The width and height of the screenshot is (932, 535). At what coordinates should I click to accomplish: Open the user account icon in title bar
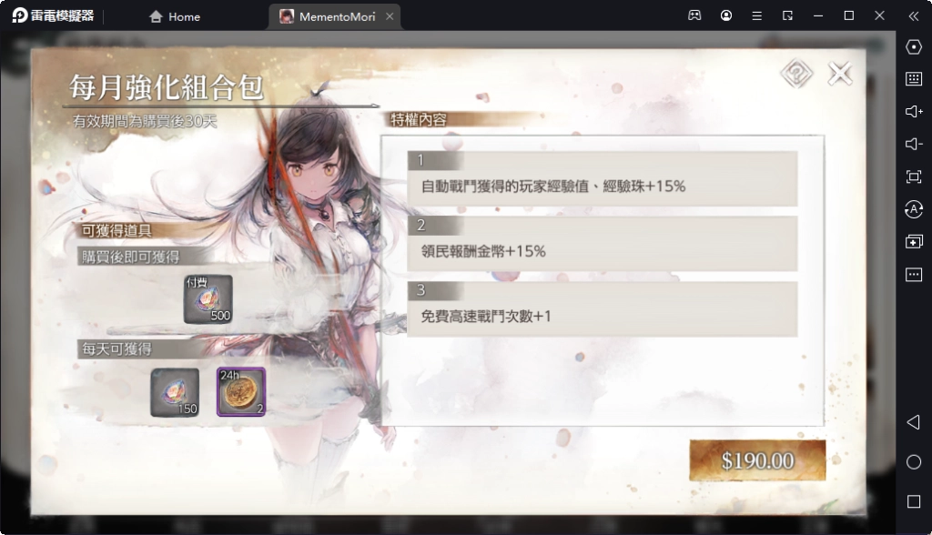click(x=725, y=15)
